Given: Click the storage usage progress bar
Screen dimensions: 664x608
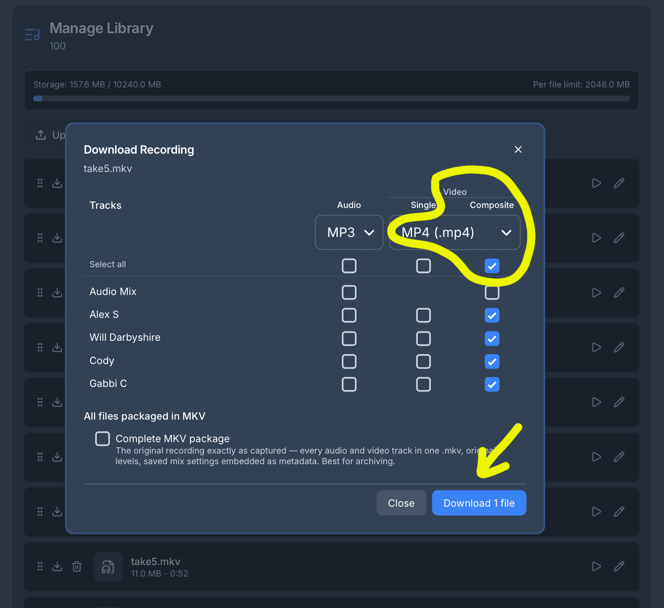Looking at the screenshot, I should point(332,98).
